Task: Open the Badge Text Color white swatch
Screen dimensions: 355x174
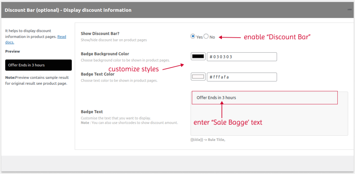Action: 198,77
